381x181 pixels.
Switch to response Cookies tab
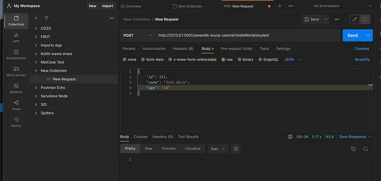(x=140, y=137)
